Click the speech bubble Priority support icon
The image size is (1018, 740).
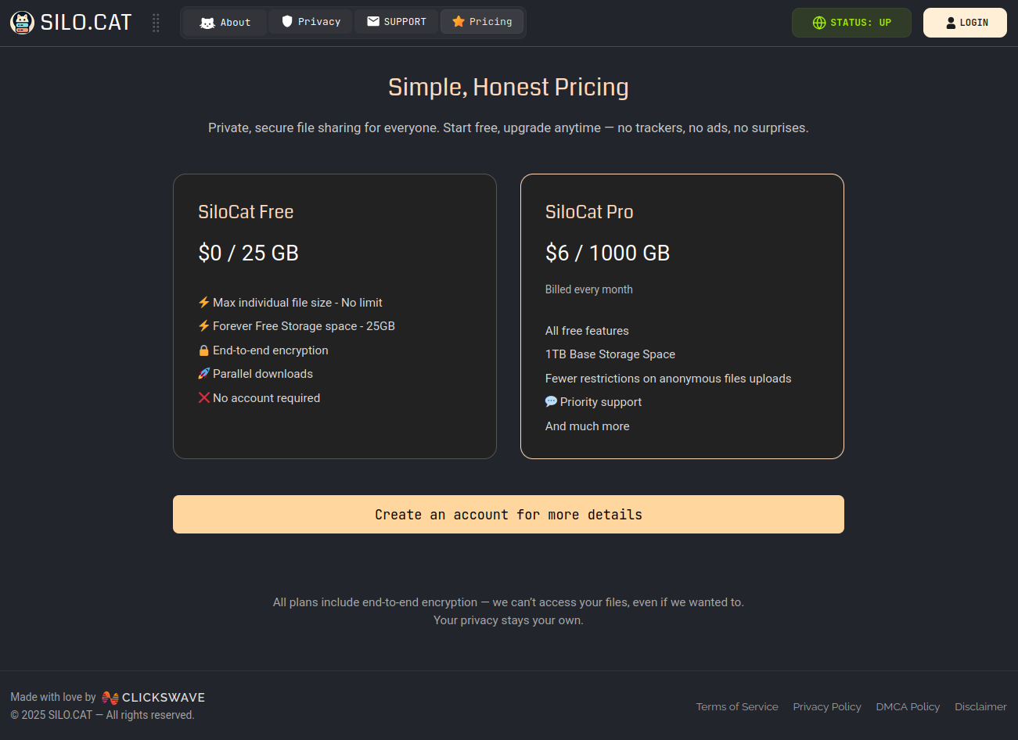[x=551, y=401]
